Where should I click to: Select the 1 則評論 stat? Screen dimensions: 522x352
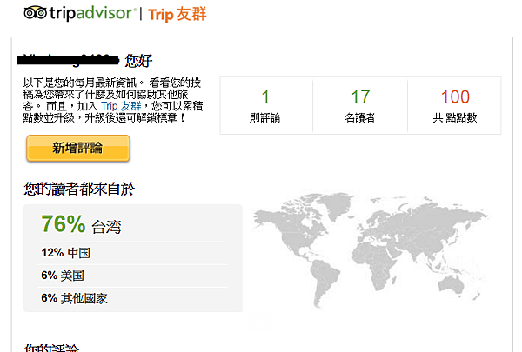click(265, 106)
